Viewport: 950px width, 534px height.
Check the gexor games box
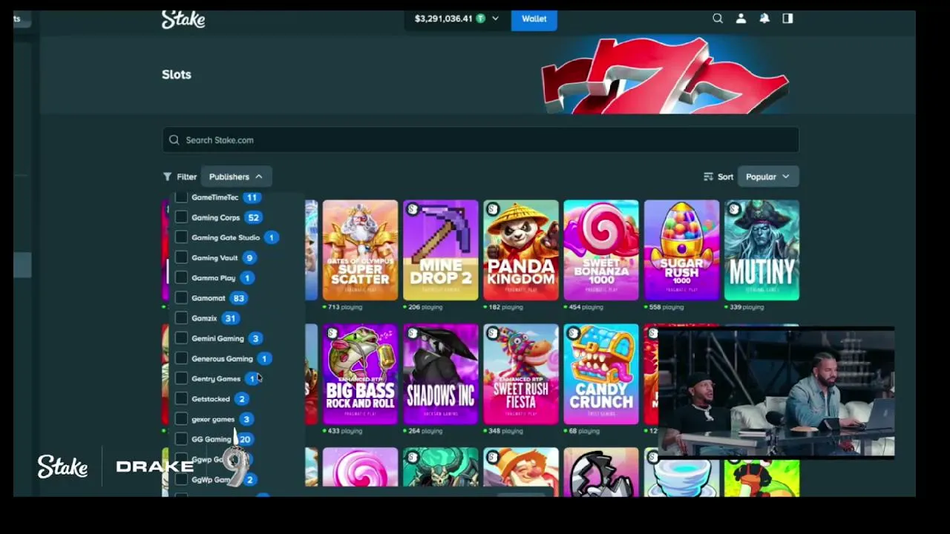[181, 419]
